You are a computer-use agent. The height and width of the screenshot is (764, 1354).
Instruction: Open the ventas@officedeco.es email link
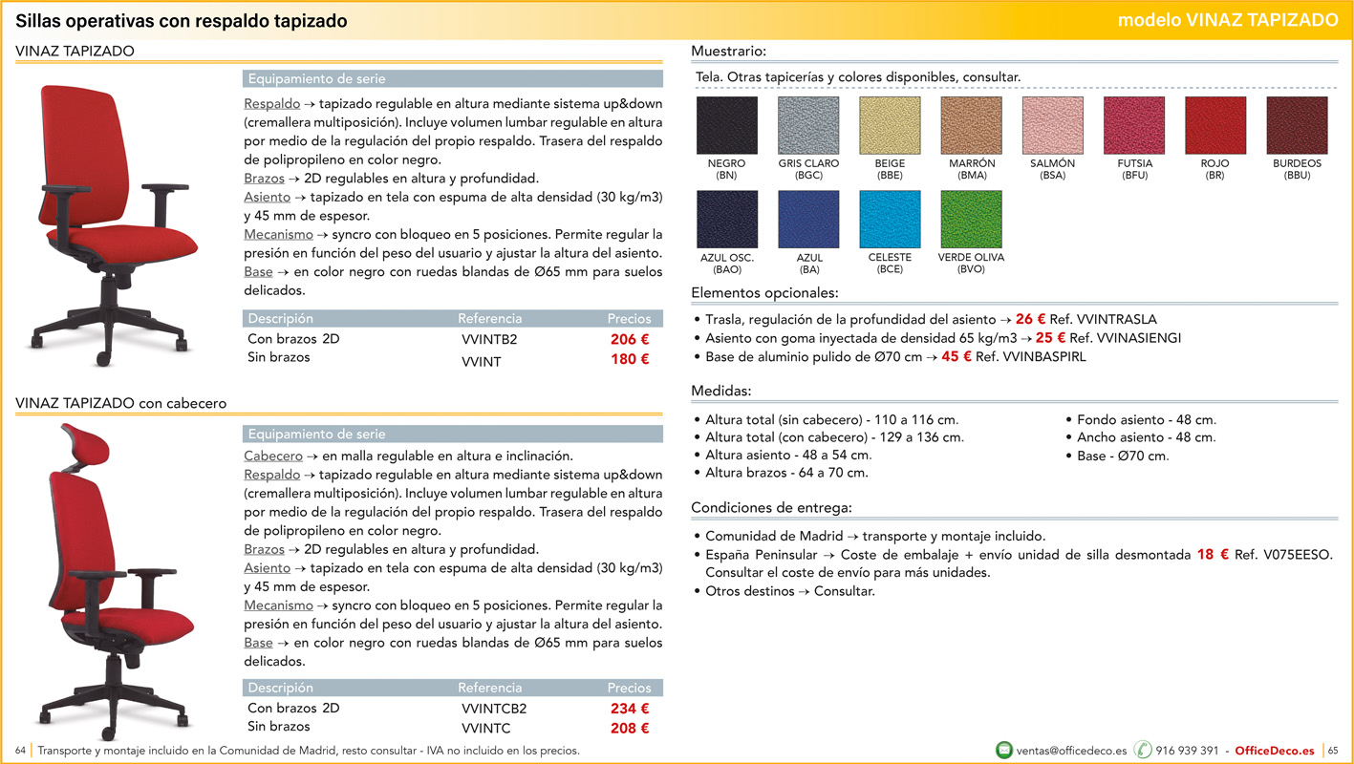coord(1071,751)
